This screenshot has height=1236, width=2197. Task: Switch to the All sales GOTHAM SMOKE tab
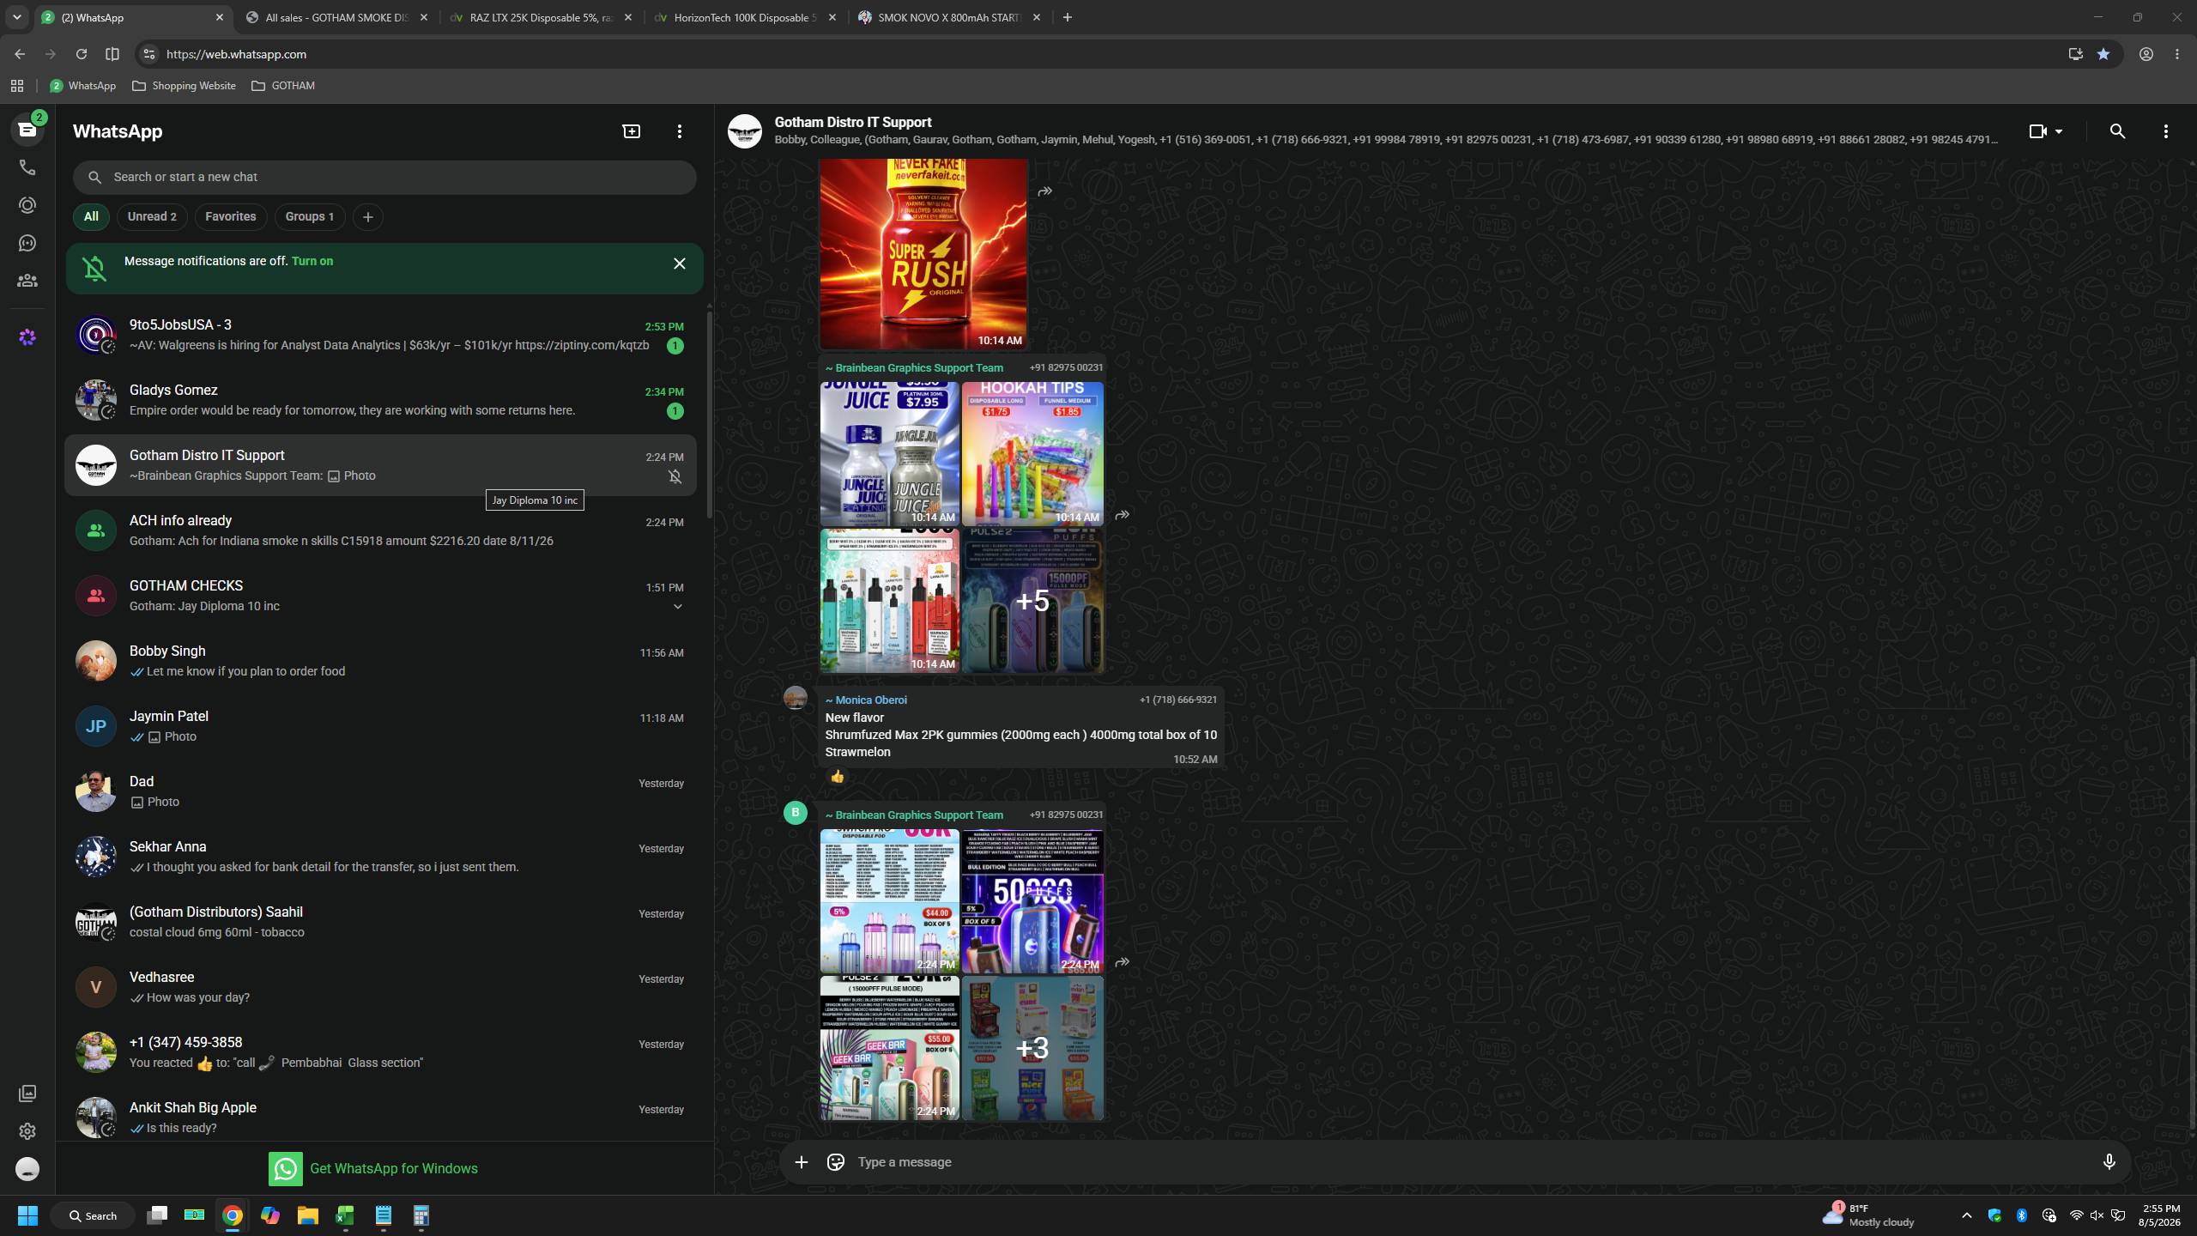pyautogui.click(x=337, y=17)
